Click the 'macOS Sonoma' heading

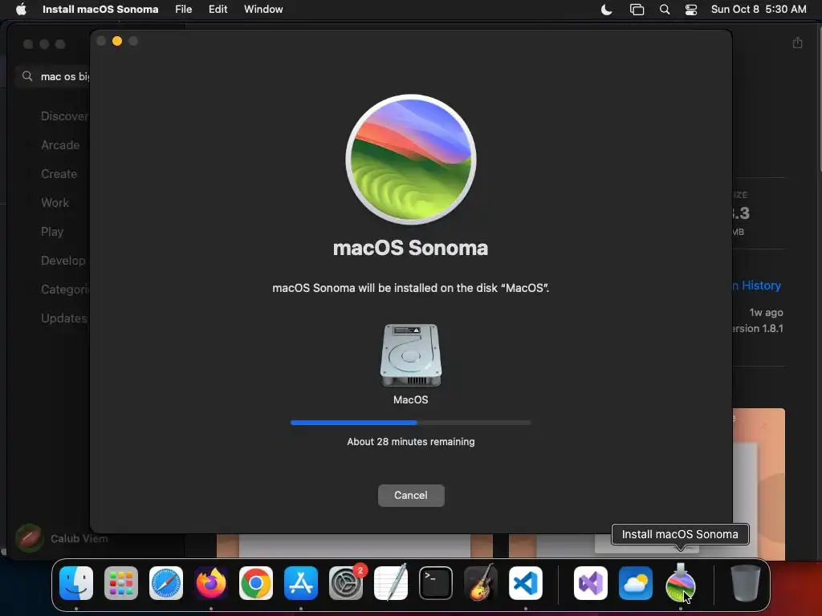point(410,248)
